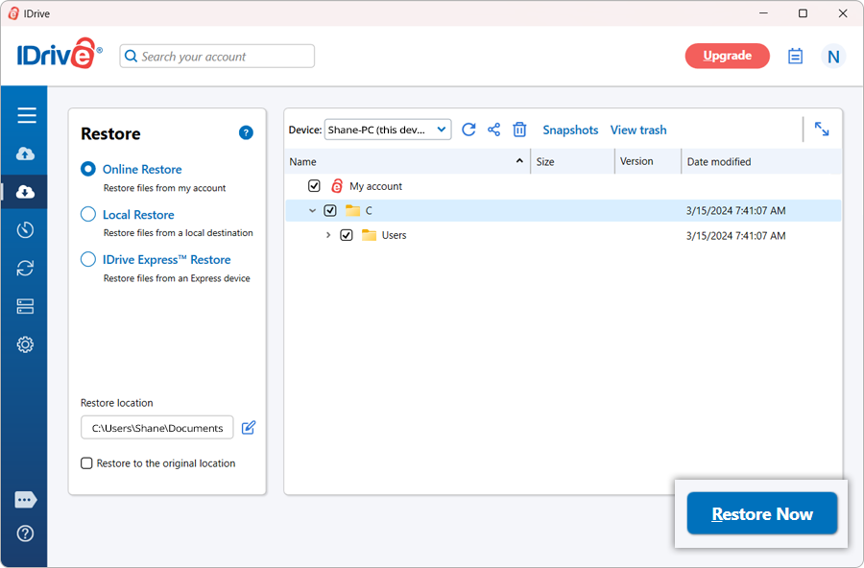Open the Sync icon in sidebar

tap(26, 269)
